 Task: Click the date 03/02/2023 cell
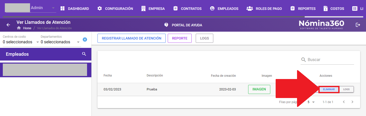pos(112,89)
